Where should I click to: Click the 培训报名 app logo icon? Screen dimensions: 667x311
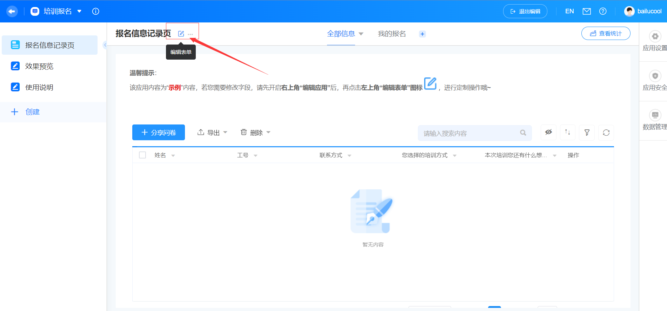coord(35,11)
